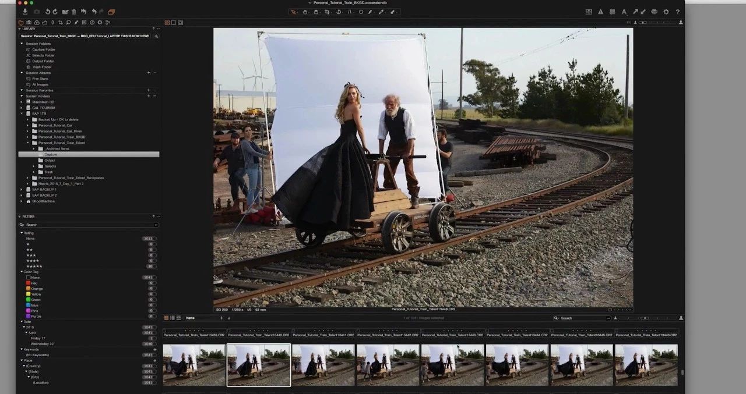This screenshot has height=394, width=746.
Task: Rotate image left with toolbar icon
Action: coord(48,12)
